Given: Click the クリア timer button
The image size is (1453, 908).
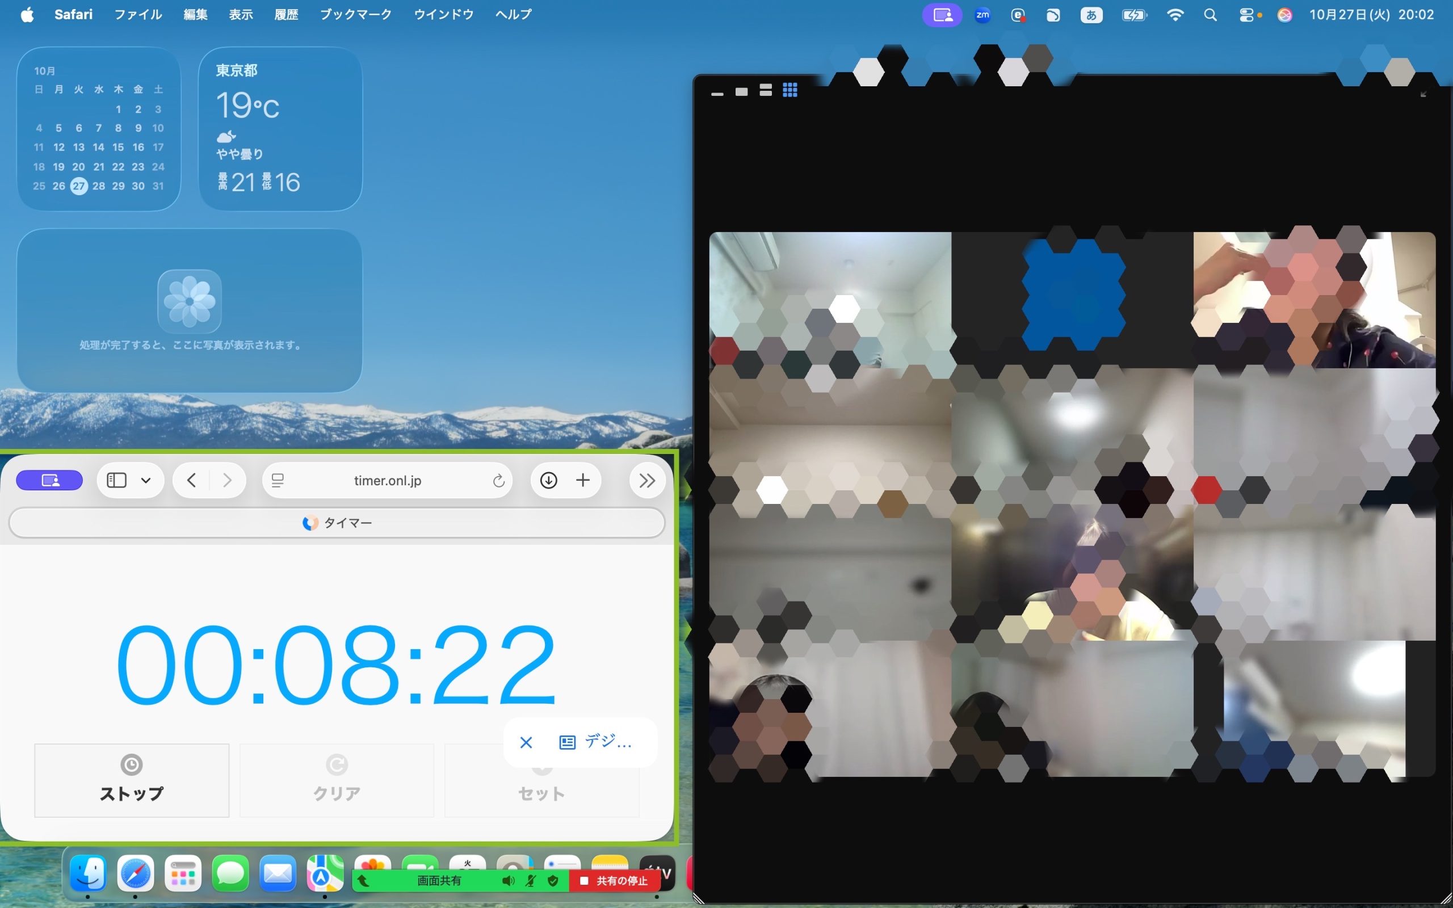Looking at the screenshot, I should click(337, 780).
